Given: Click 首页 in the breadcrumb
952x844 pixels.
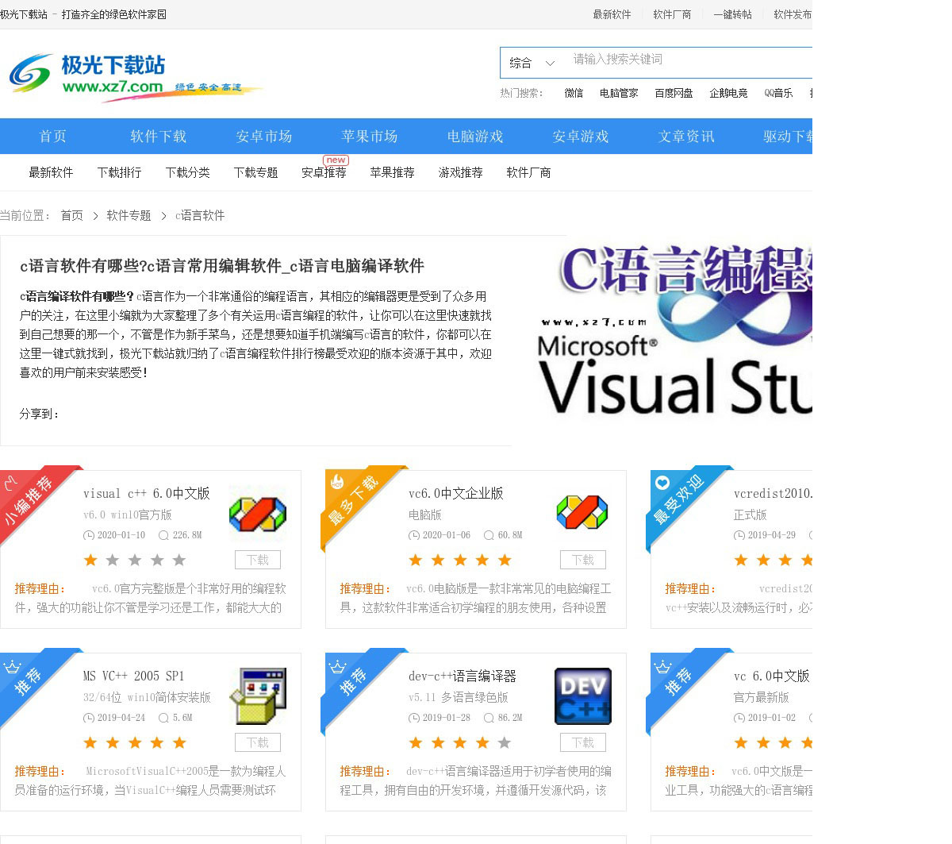Looking at the screenshot, I should 71,215.
